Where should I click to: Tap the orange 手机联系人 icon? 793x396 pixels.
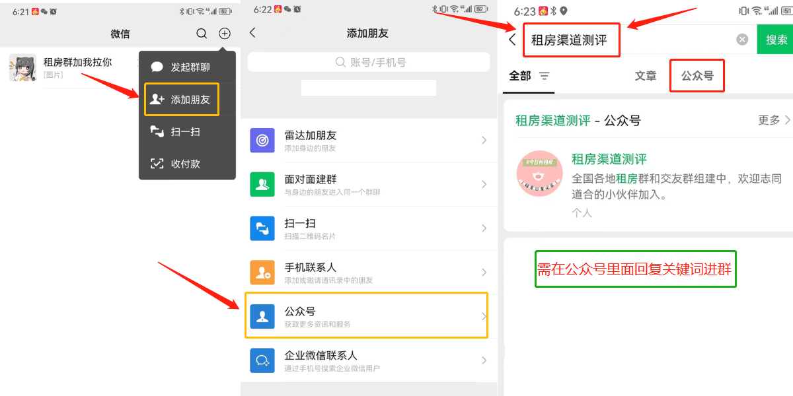[262, 273]
